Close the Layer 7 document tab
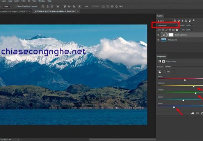The image size is (203, 141). [x=30, y=11]
